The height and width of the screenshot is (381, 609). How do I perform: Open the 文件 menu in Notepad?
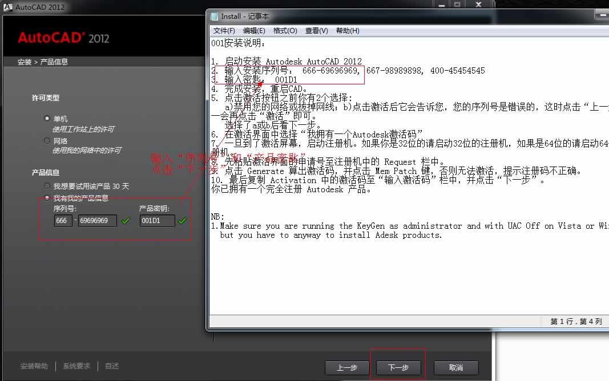(222, 30)
